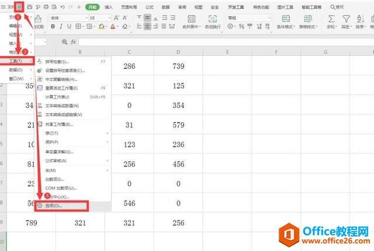Screen dimensions: 374x251
Task: Toggle Italic formatting button
Action: click(x=61, y=27)
